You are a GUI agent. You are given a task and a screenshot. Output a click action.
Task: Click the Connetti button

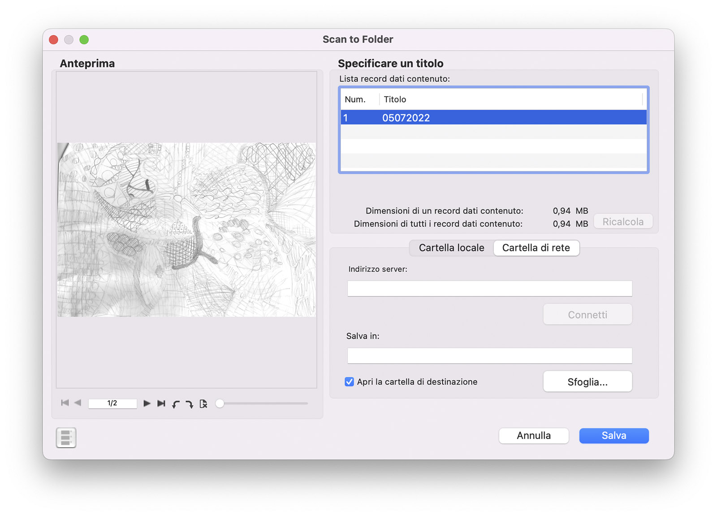(x=587, y=315)
